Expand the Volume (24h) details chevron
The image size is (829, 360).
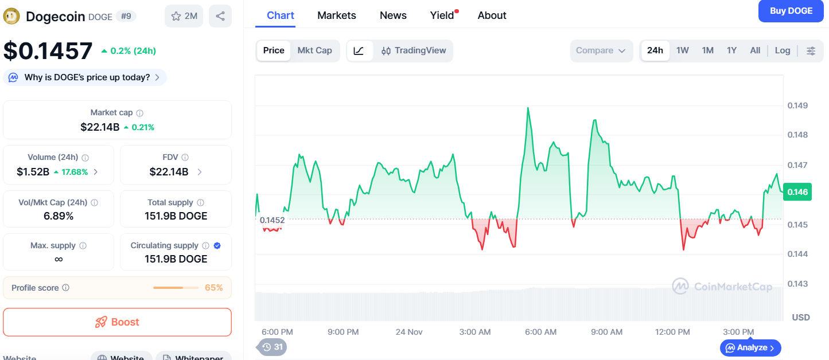(96, 171)
